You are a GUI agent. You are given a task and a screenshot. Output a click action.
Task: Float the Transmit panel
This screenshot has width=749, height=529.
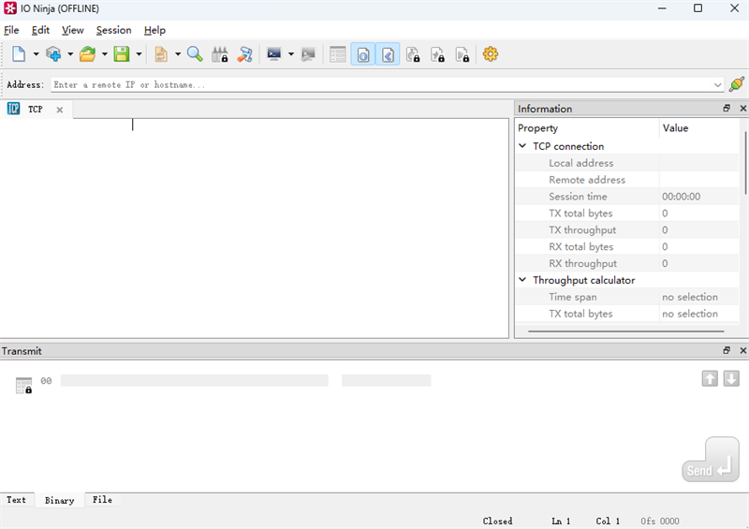click(x=727, y=351)
